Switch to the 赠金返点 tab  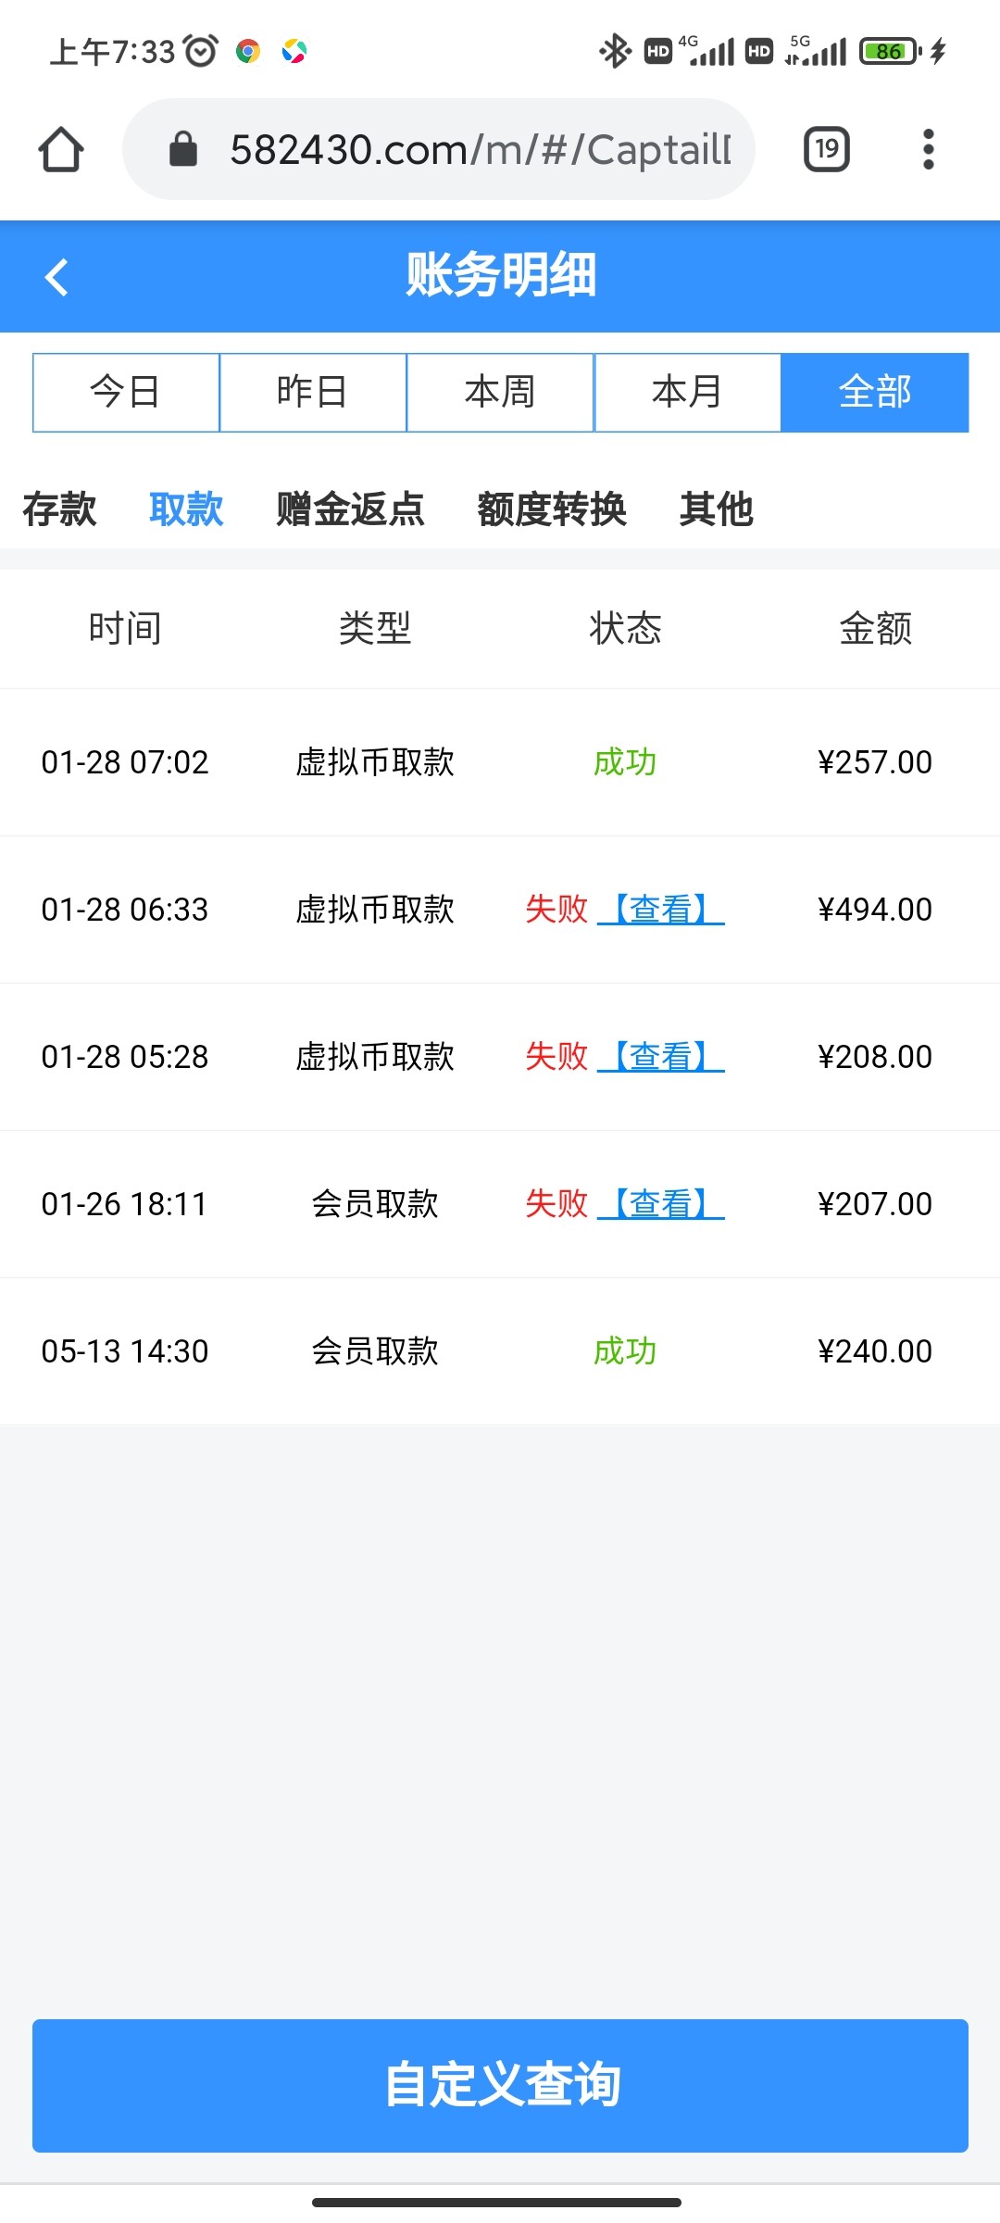point(350,509)
